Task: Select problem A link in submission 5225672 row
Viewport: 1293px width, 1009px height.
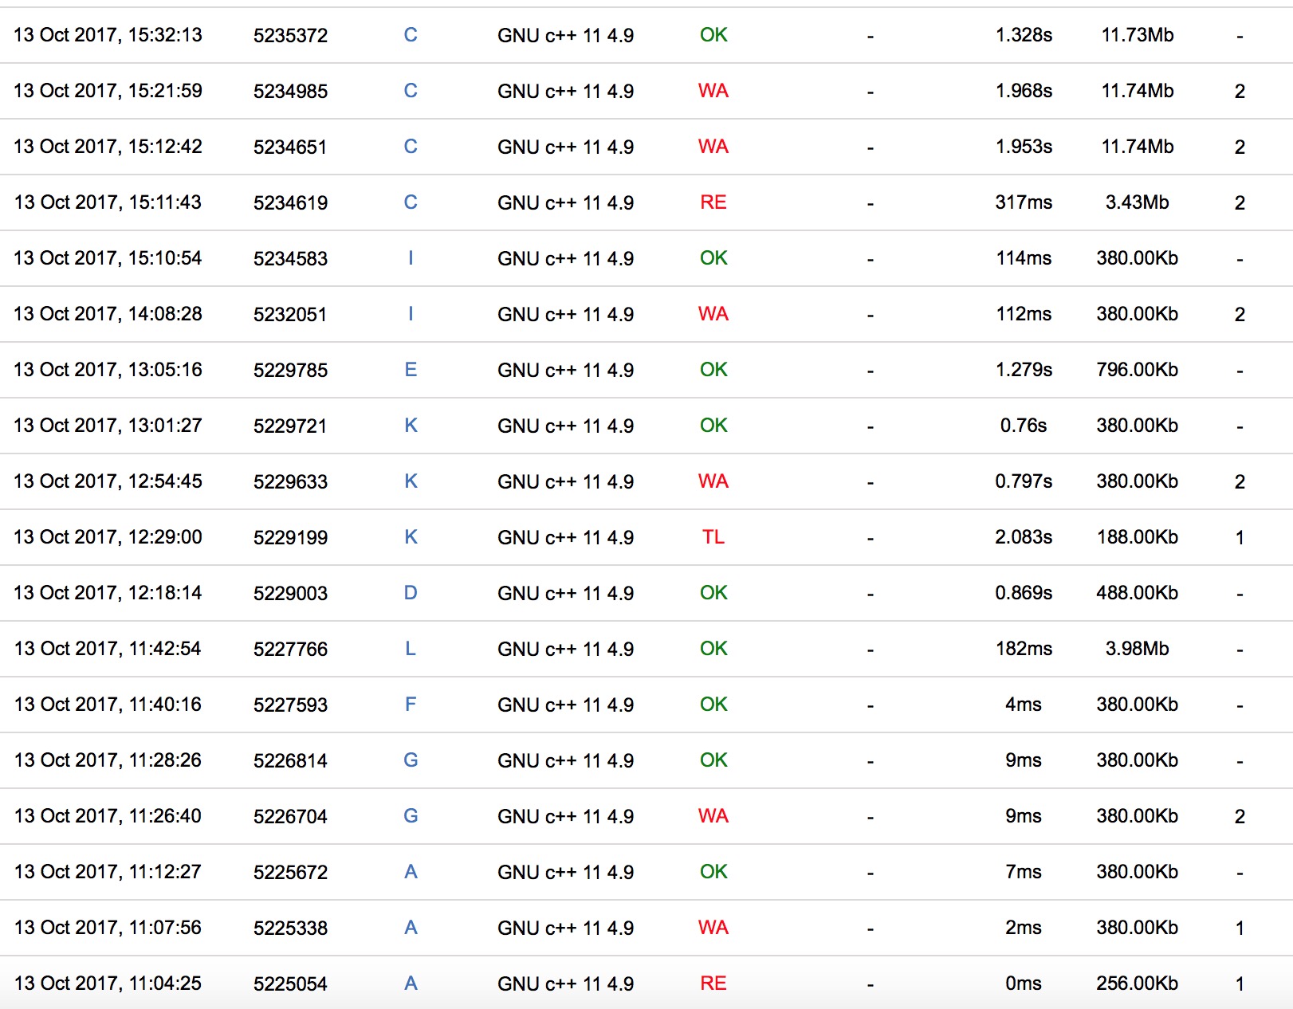Action: tap(411, 872)
